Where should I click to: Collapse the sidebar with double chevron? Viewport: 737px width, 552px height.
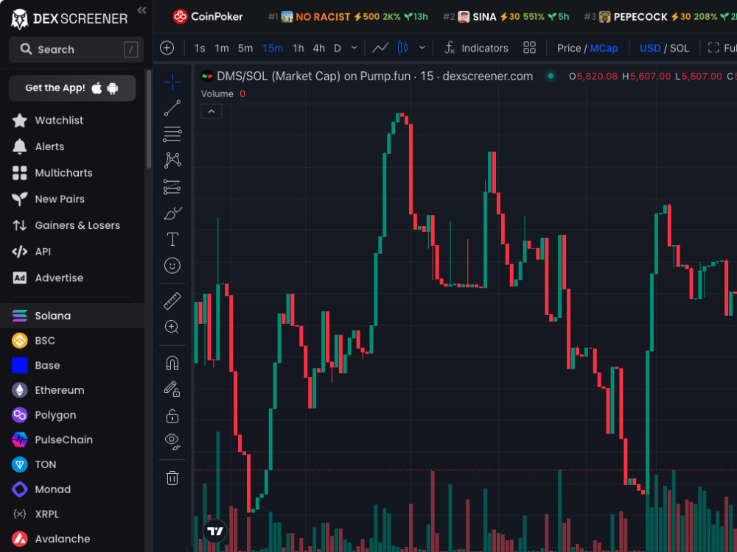point(142,10)
